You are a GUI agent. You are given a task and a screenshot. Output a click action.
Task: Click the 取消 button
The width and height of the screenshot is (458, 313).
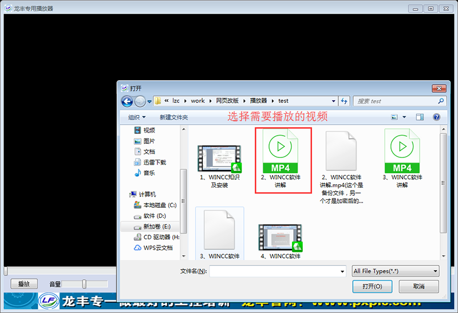point(418,286)
